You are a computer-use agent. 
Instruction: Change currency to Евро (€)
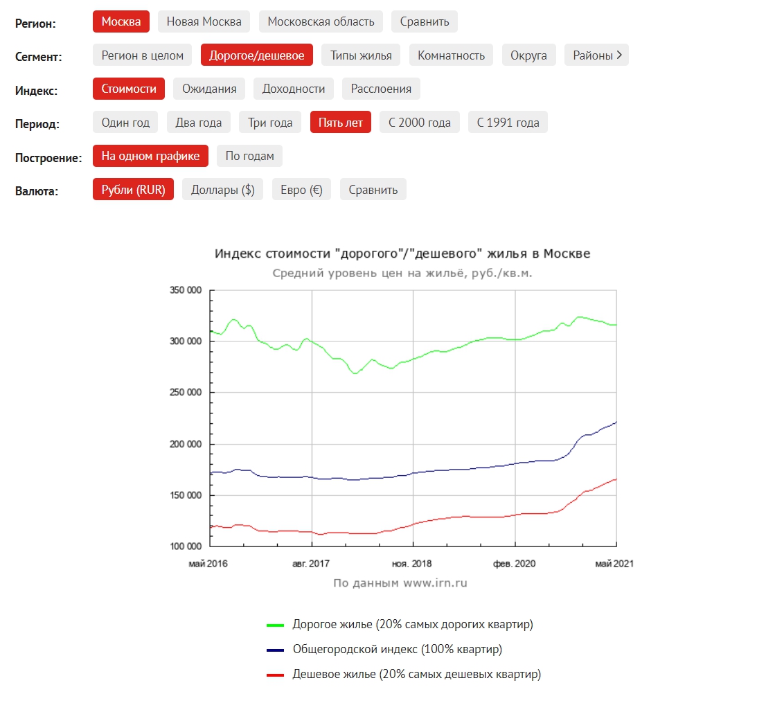point(301,190)
